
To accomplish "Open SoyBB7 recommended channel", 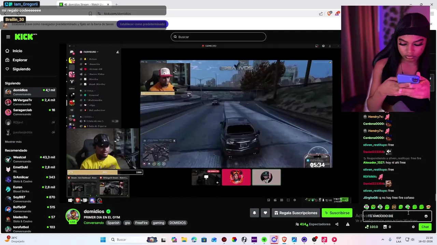I will [30, 199].
